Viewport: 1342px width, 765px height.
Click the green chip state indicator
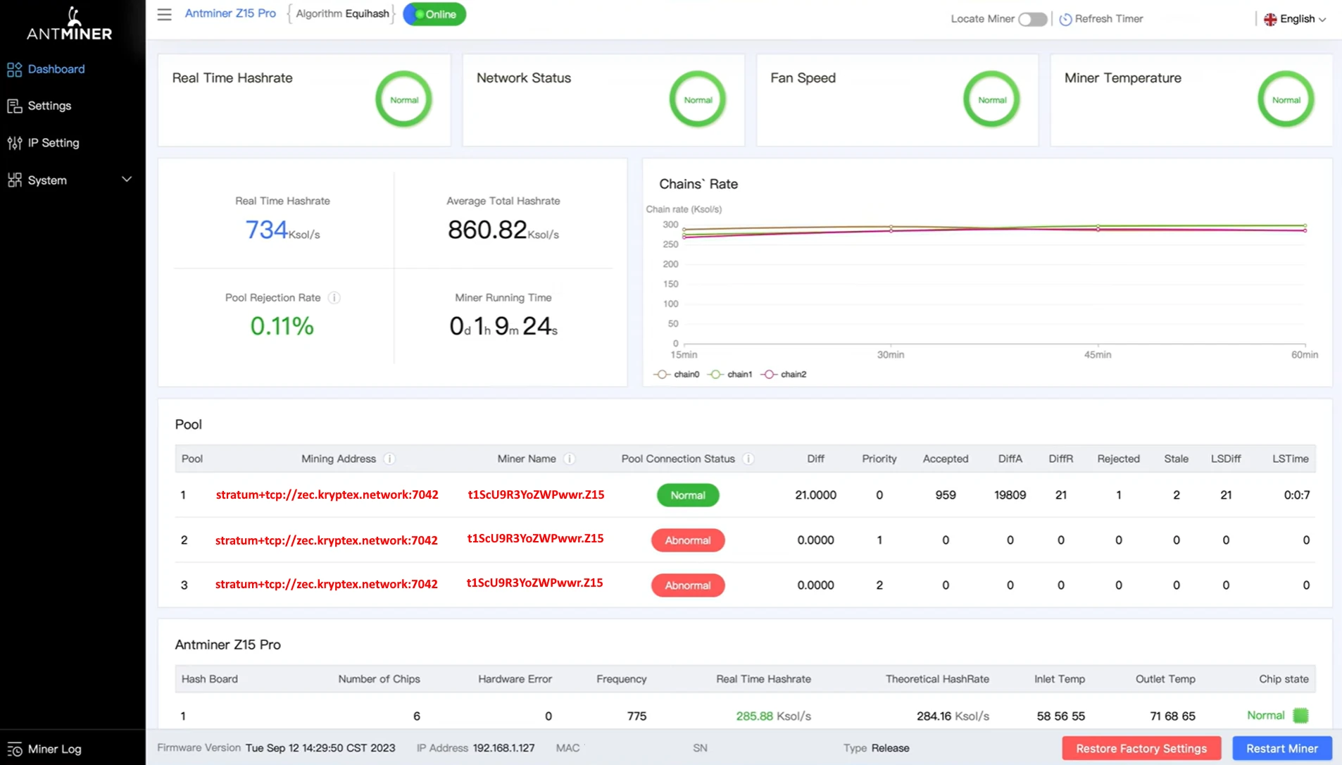coord(1300,716)
